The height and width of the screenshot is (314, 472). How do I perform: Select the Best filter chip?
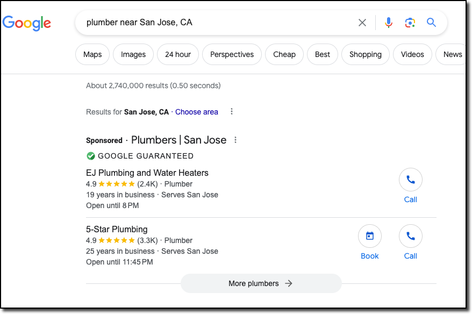pyautogui.click(x=323, y=54)
